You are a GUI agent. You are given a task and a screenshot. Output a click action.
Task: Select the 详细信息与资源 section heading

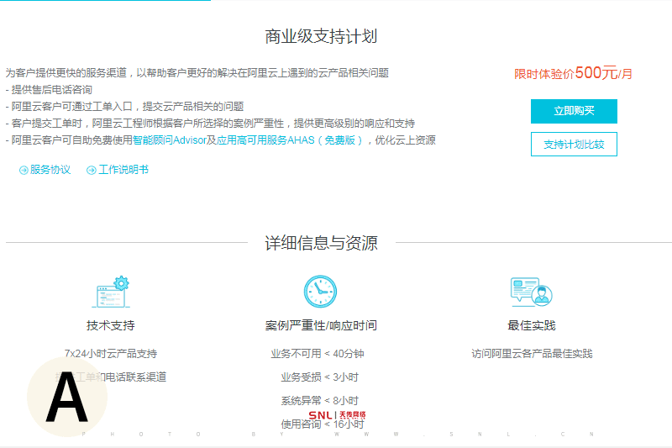321,243
